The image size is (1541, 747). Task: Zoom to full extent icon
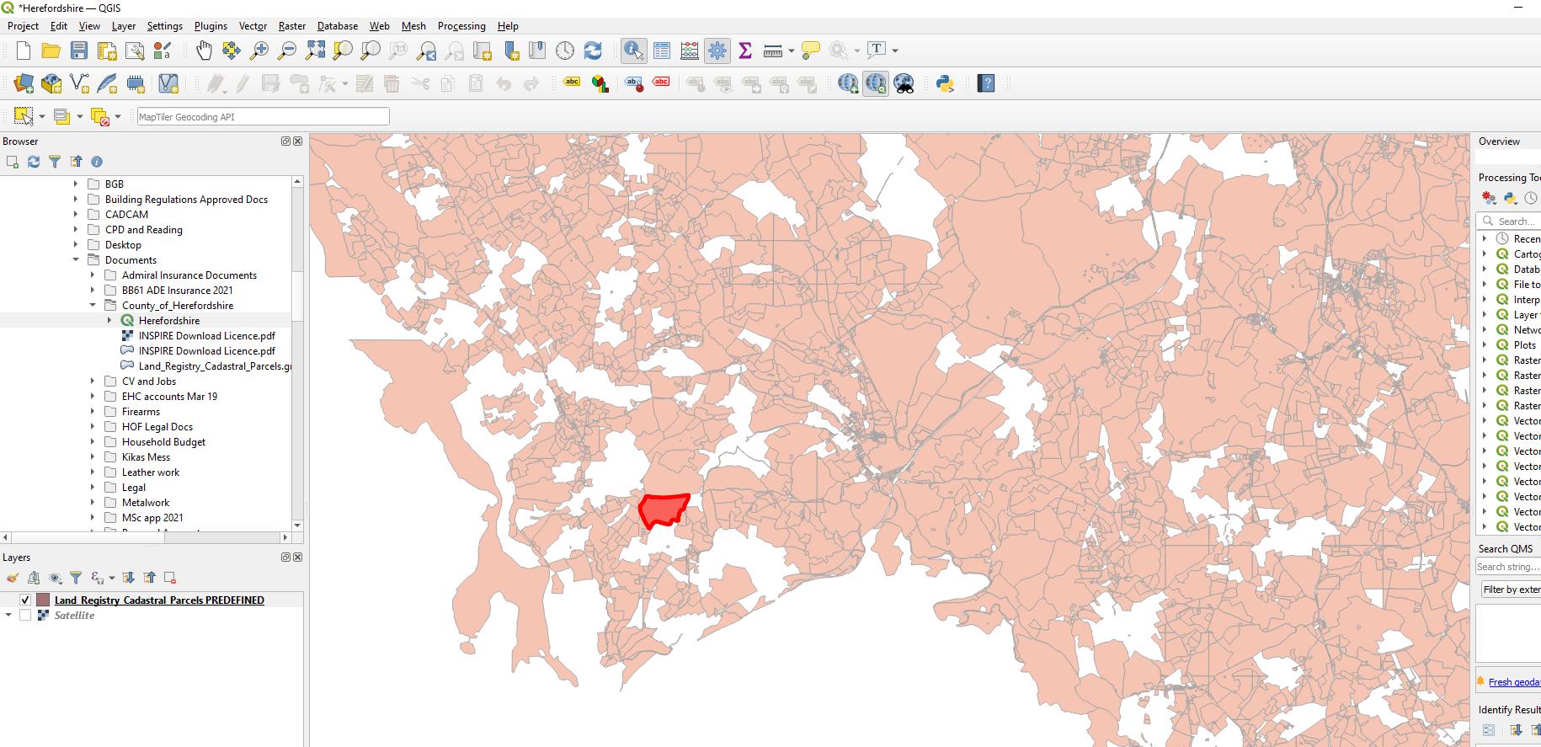point(315,51)
